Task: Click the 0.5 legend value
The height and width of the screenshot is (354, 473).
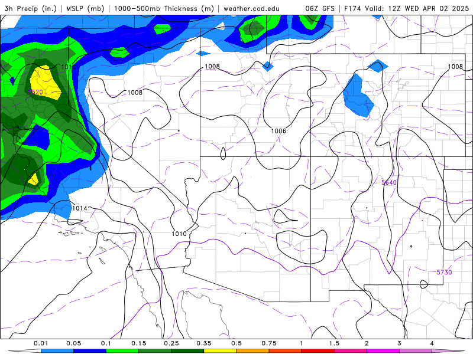Action: [x=237, y=343]
